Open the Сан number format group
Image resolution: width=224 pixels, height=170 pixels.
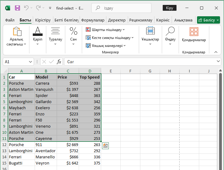tap(74, 36)
